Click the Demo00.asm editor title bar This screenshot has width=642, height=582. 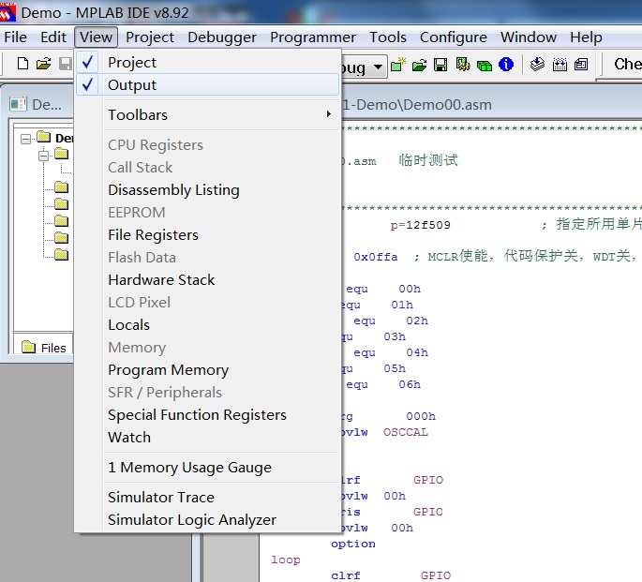point(491,105)
